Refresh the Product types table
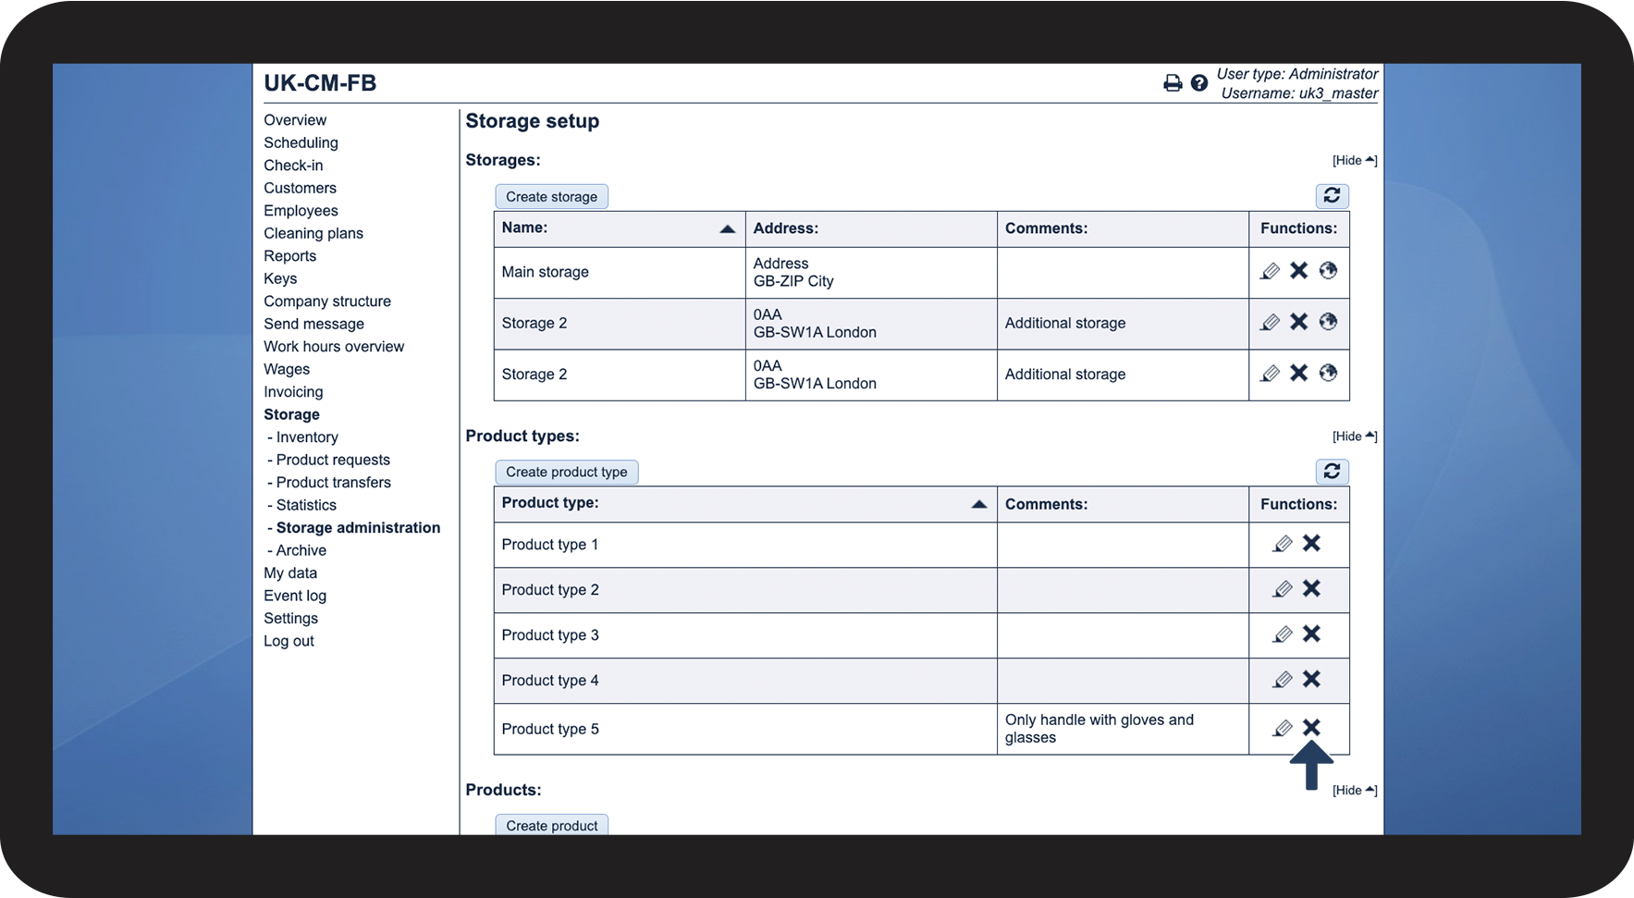Image resolution: width=1634 pixels, height=898 pixels. tap(1332, 472)
